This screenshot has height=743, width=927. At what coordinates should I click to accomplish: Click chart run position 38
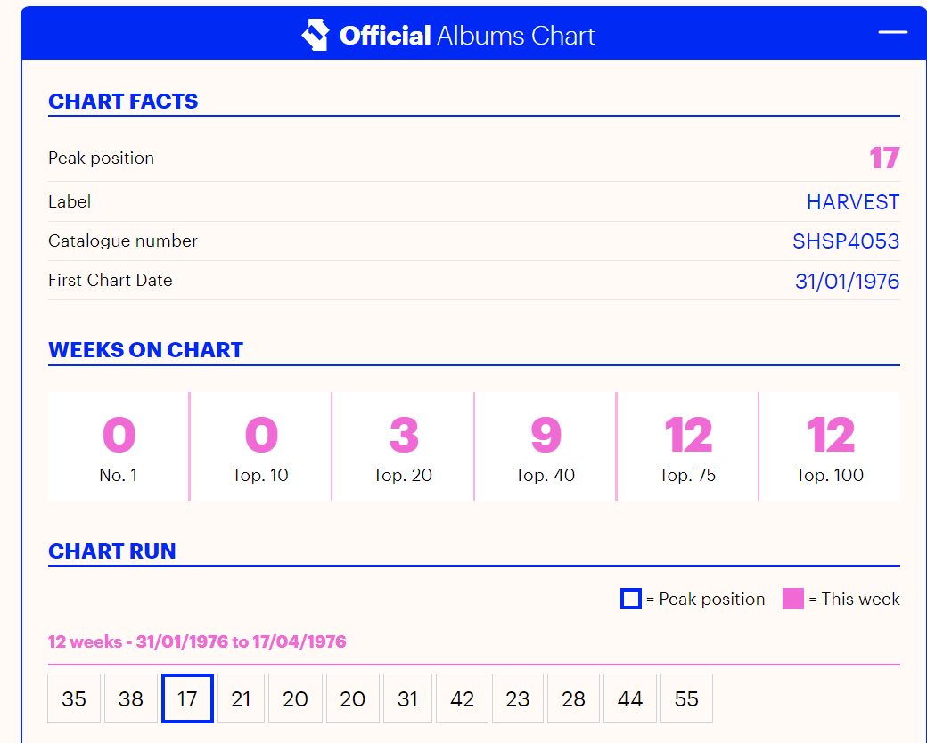[131, 698]
